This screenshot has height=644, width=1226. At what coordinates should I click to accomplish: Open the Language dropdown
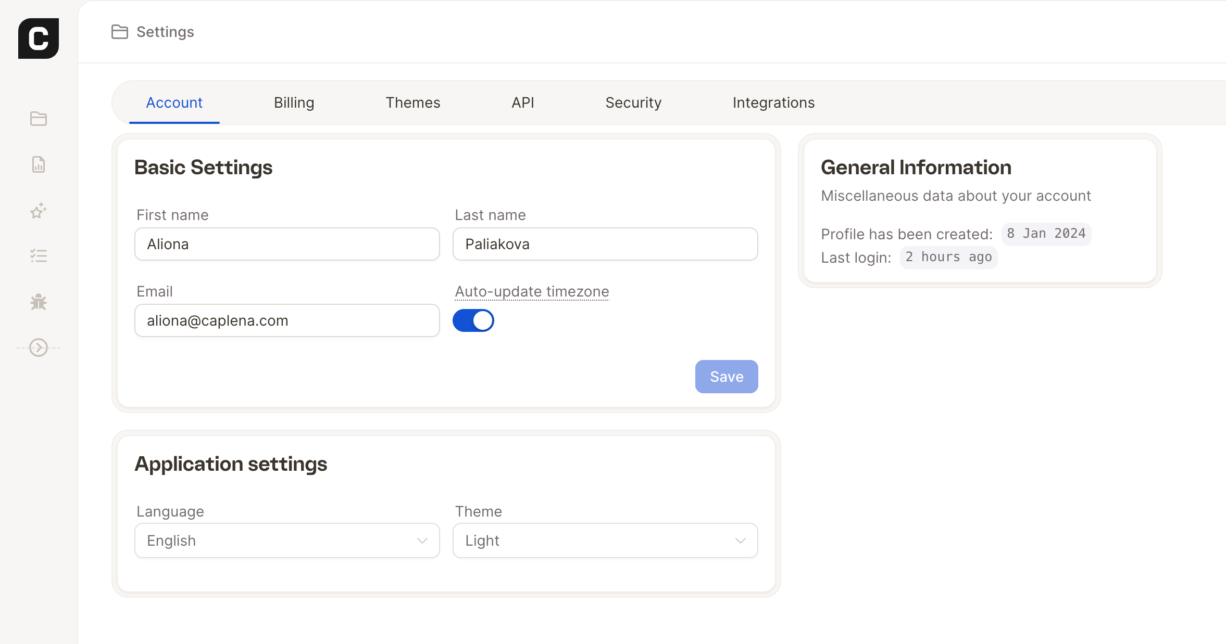pos(287,540)
